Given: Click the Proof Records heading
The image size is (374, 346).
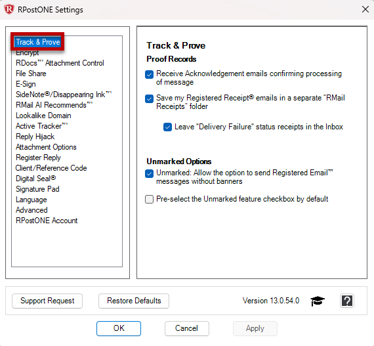Looking at the screenshot, I should click(171, 59).
